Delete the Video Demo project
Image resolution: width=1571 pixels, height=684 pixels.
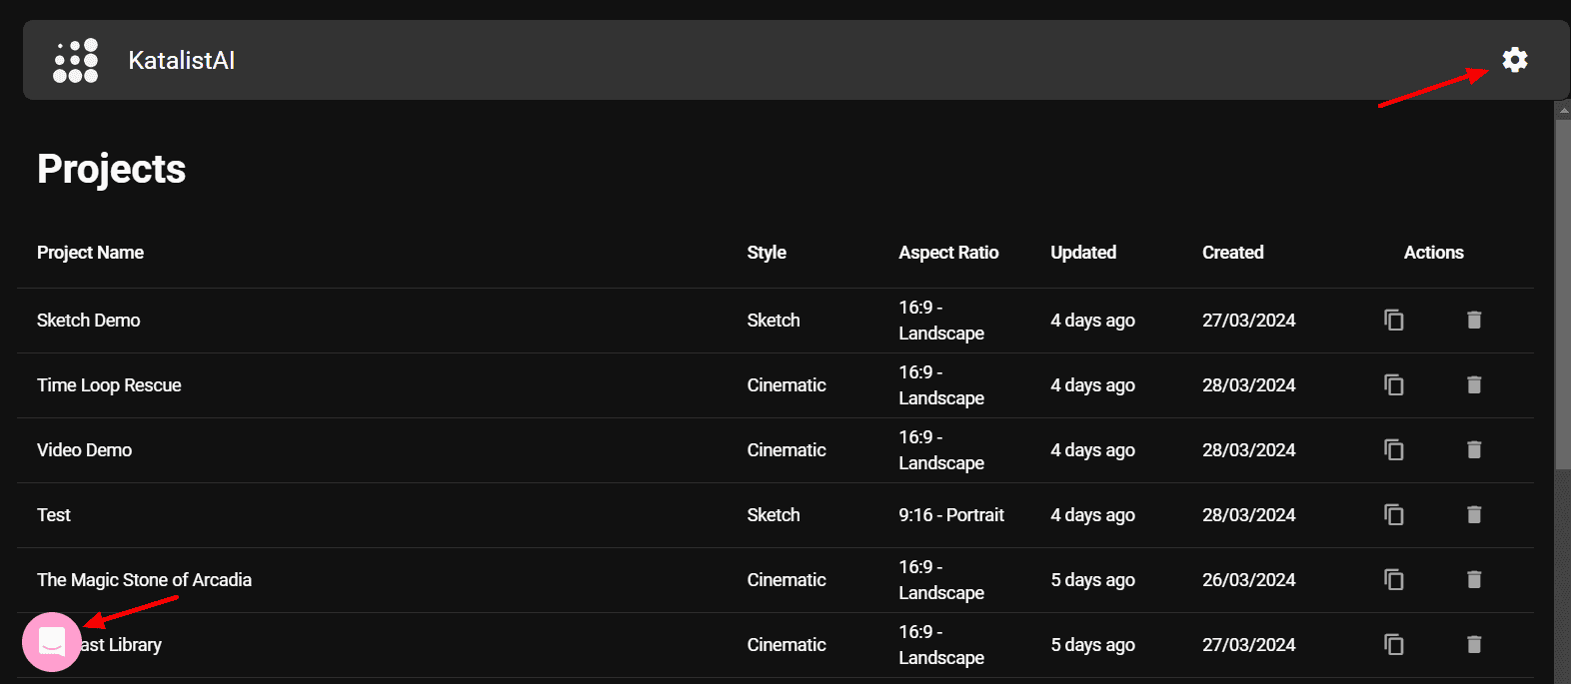click(1473, 449)
